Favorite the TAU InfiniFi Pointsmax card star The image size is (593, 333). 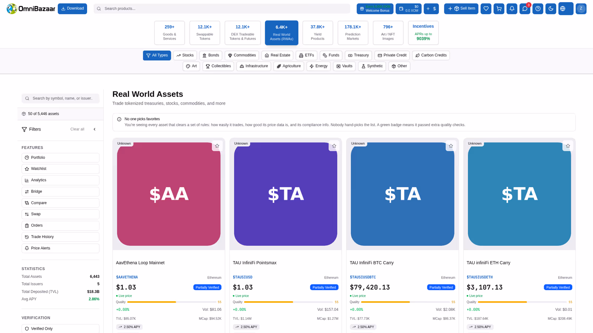point(334,146)
